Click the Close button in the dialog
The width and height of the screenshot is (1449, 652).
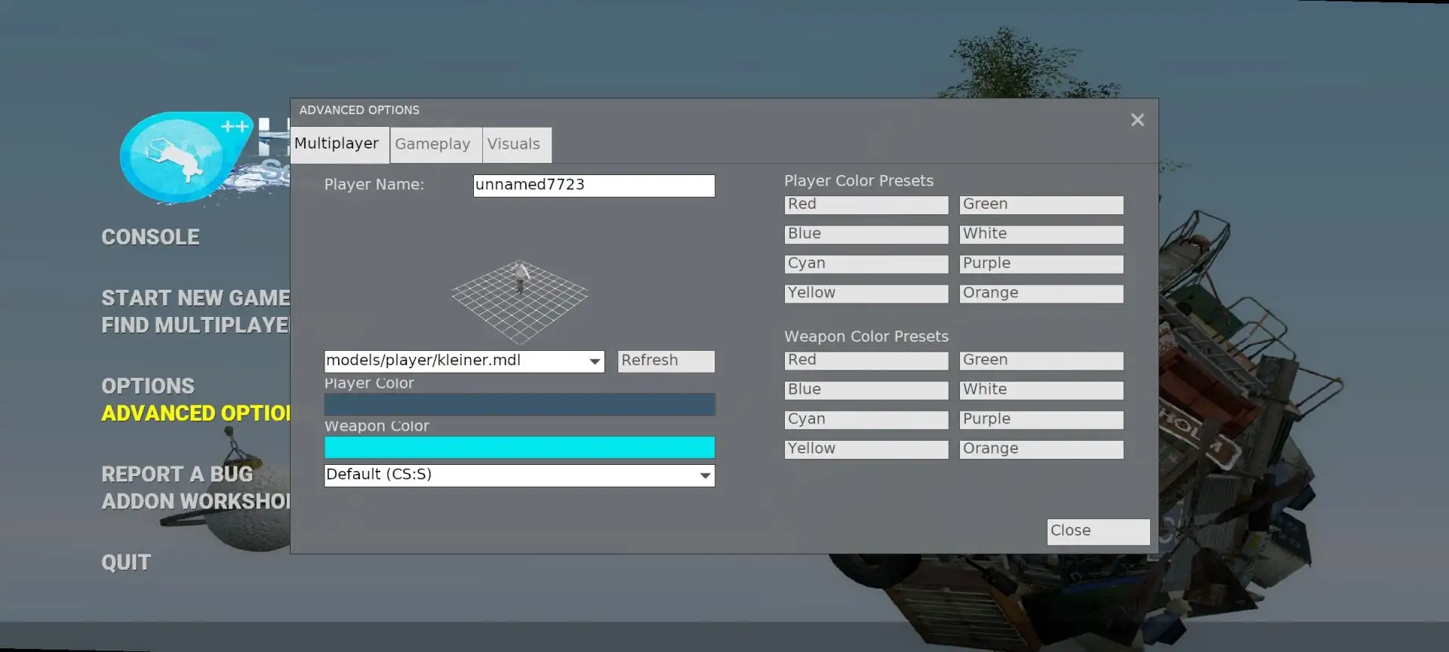click(1098, 532)
